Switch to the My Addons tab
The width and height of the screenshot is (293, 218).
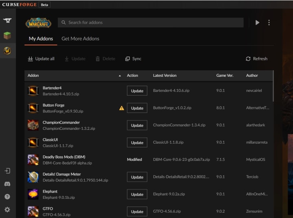(41, 39)
